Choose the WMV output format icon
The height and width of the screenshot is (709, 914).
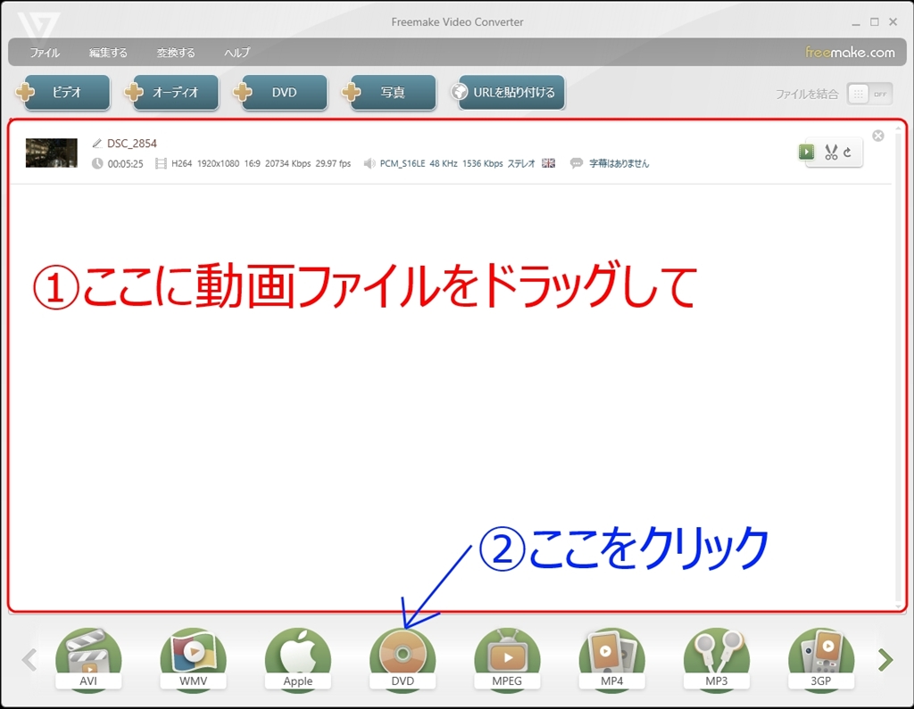click(x=193, y=659)
